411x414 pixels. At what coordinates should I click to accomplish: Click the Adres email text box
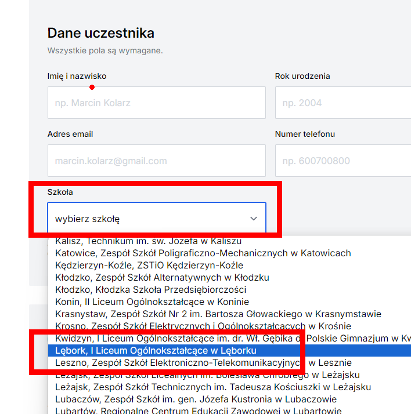pyautogui.click(x=156, y=161)
